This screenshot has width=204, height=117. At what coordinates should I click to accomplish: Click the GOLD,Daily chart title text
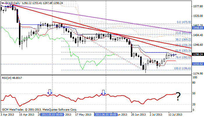(13, 3)
